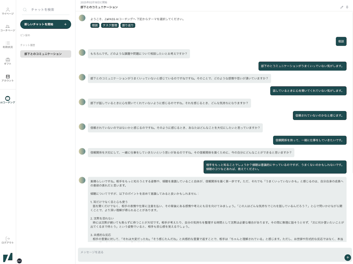Click the pencil edit icon for chat title

(x=342, y=7)
